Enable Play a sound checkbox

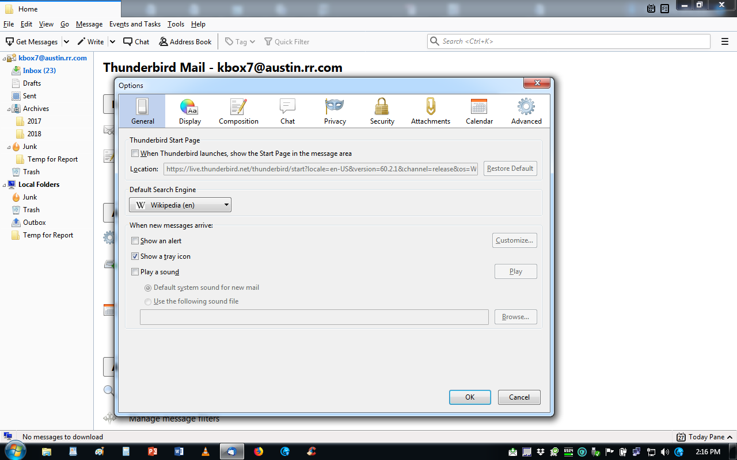135,272
